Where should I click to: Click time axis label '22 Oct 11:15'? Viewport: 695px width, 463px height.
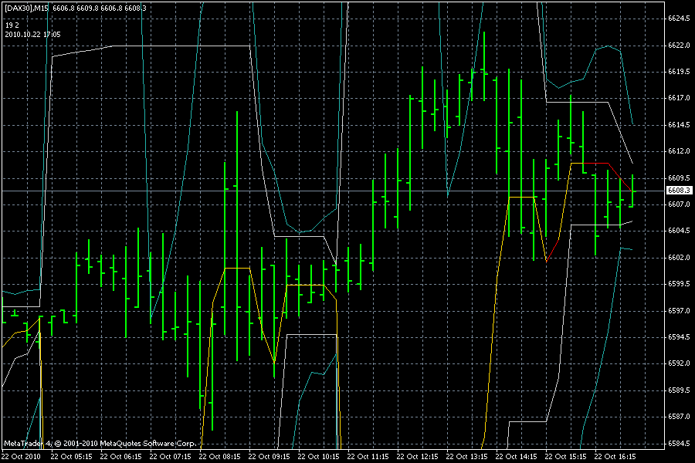(x=368, y=456)
